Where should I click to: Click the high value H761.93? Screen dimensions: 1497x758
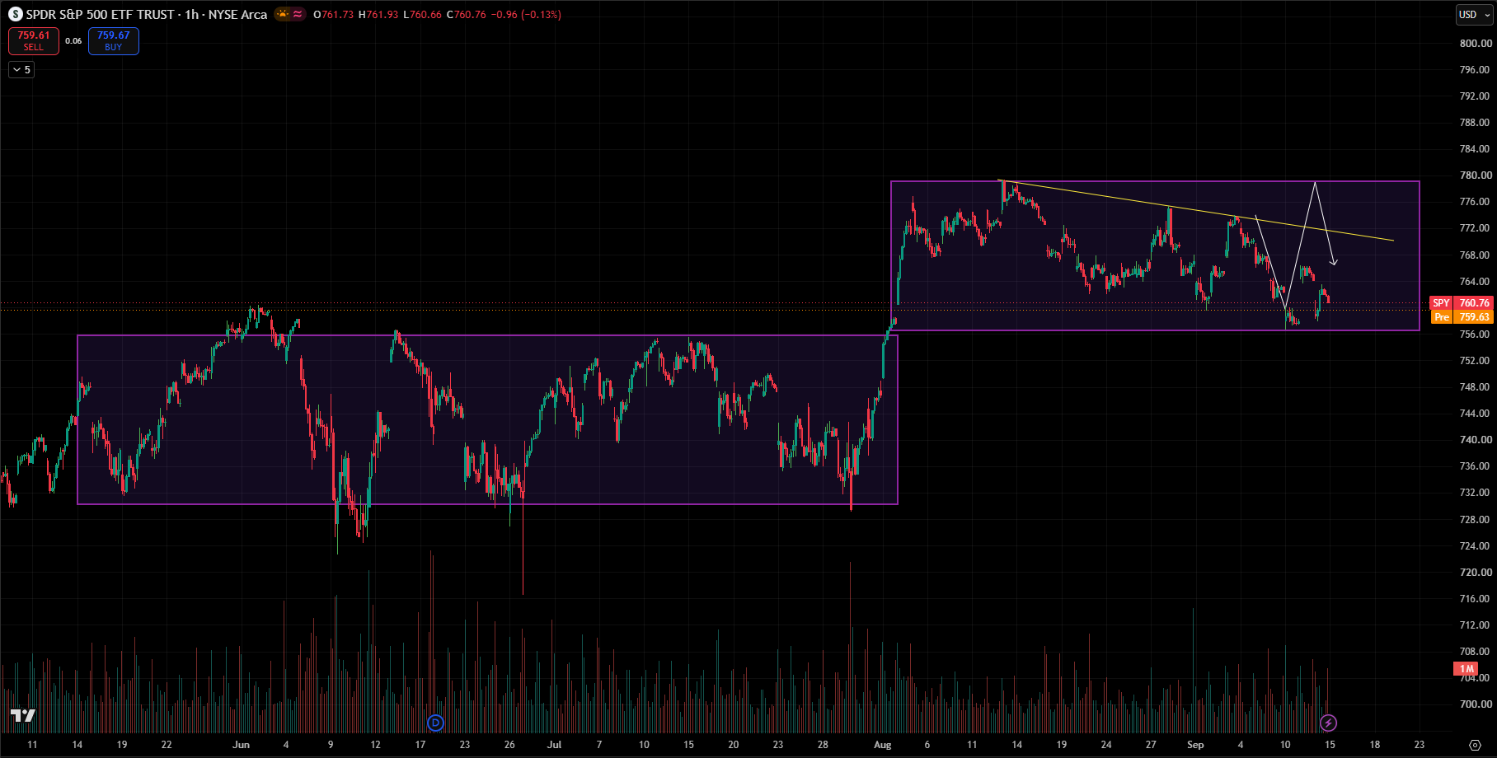point(378,15)
